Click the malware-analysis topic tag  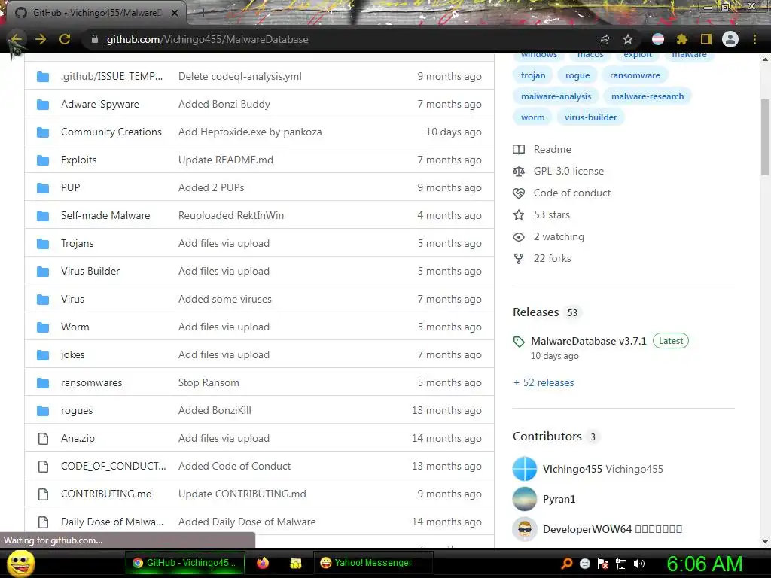[x=556, y=96]
